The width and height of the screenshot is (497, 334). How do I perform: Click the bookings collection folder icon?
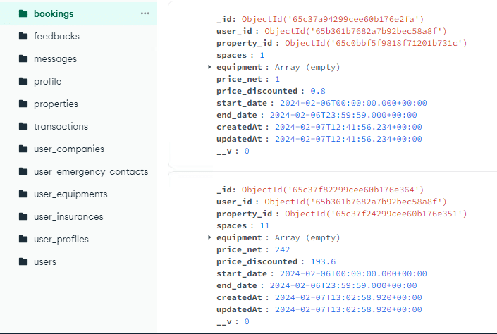pyautogui.click(x=23, y=13)
